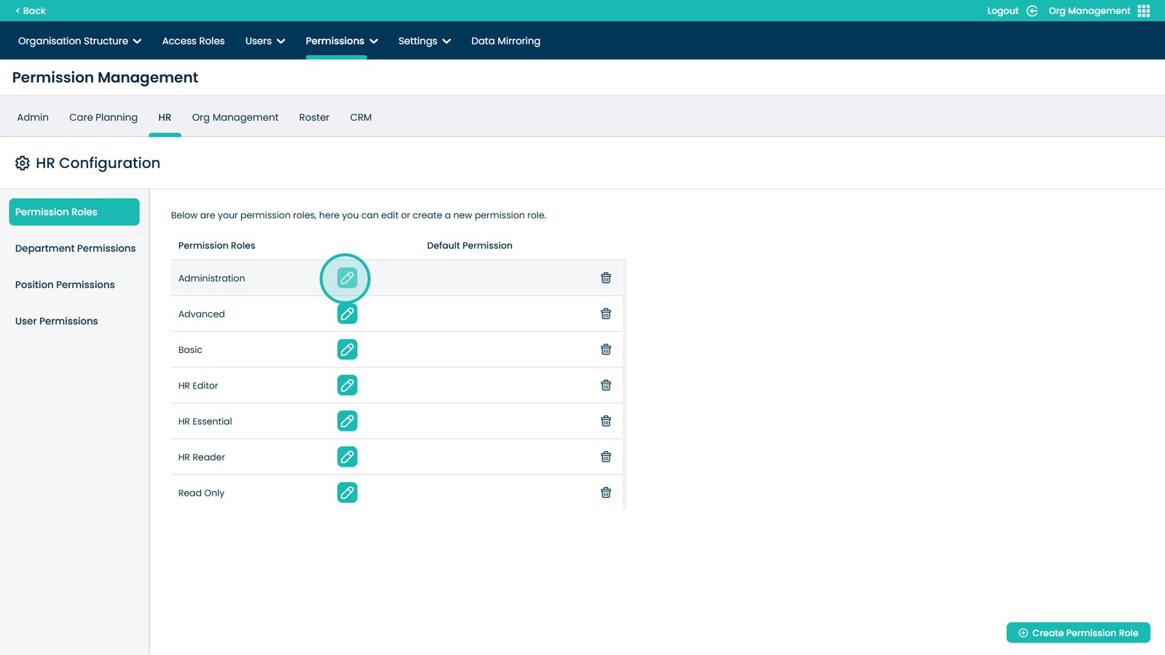
Task: Delete the HR Essential role
Action: [605, 421]
